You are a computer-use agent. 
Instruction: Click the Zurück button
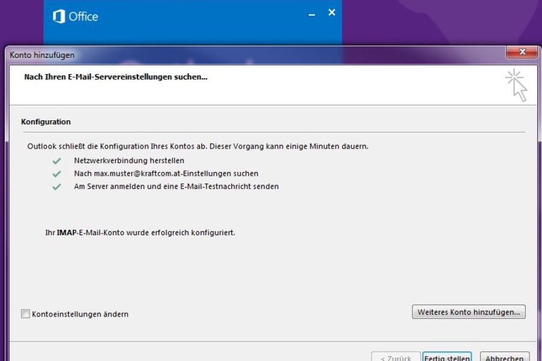[x=395, y=357]
